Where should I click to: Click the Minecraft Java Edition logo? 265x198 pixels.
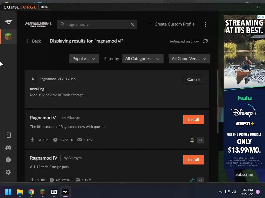[38, 24]
